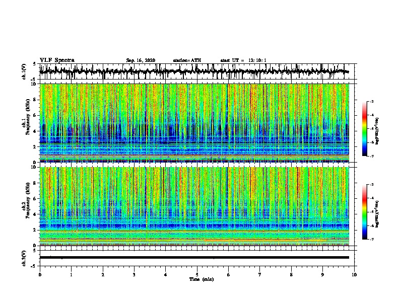Click the black ch.3 voltage trace
The height and width of the screenshot is (308, 399).
click(x=194, y=258)
